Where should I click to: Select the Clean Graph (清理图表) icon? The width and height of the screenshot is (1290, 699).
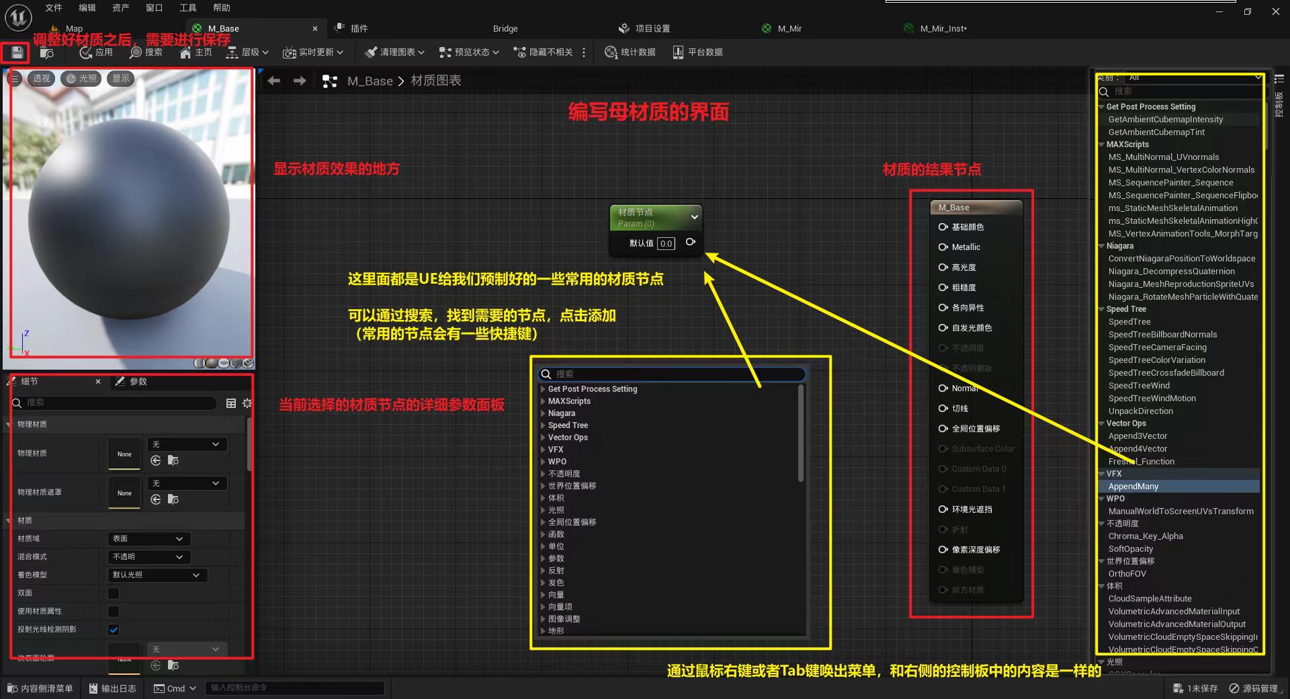[392, 52]
